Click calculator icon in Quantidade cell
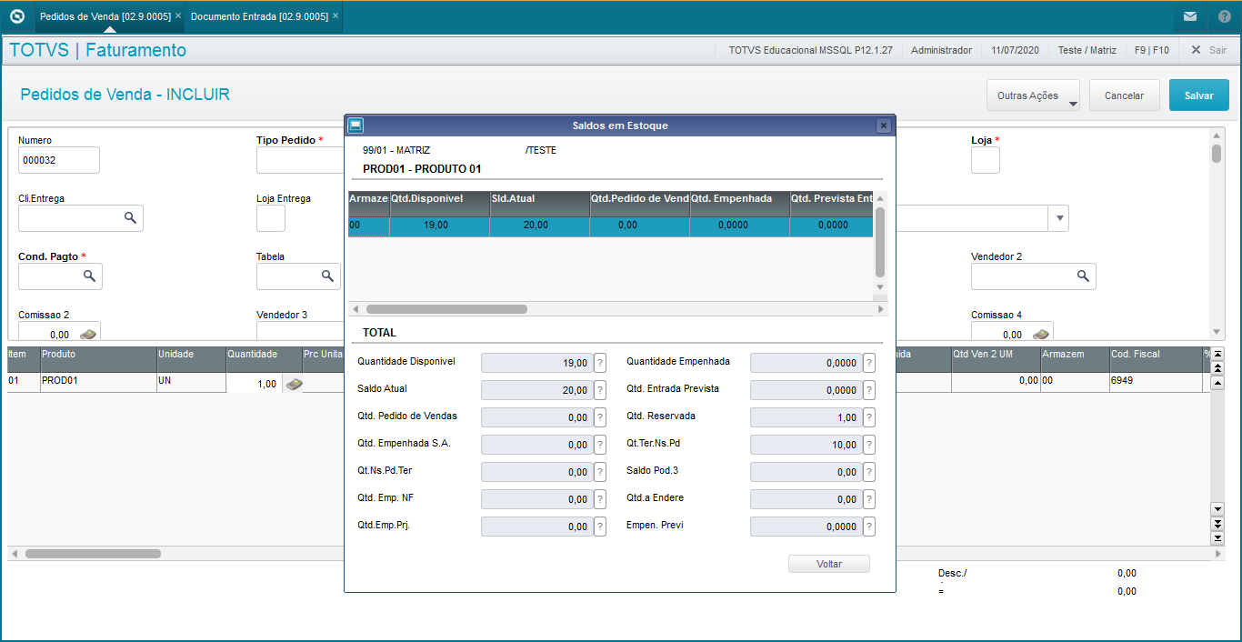The height and width of the screenshot is (642, 1242). (x=294, y=385)
